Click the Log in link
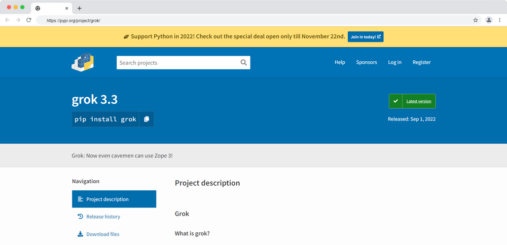 click(x=394, y=62)
